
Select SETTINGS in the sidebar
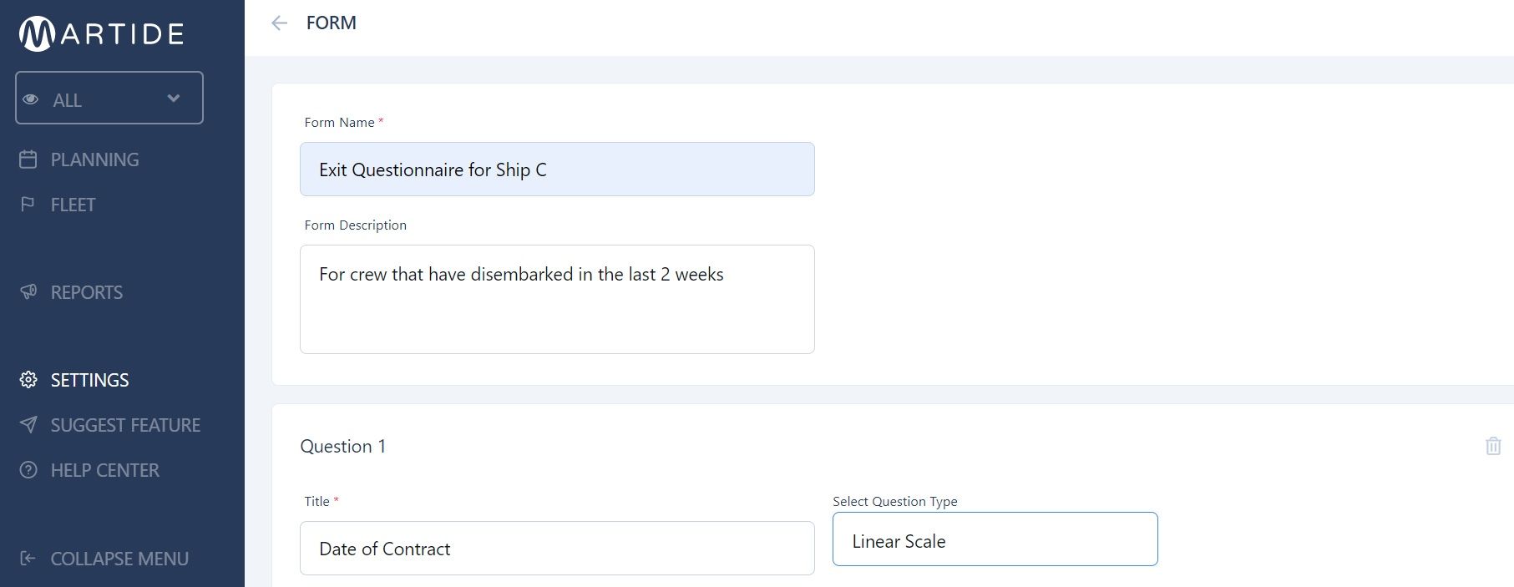pyautogui.click(x=89, y=380)
